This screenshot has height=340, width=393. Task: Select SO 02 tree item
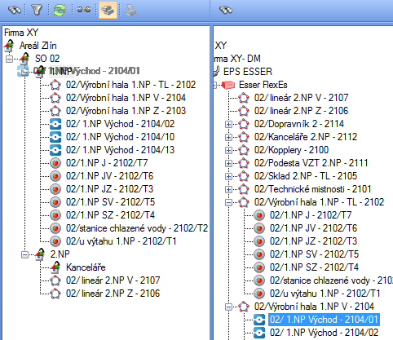point(47,59)
